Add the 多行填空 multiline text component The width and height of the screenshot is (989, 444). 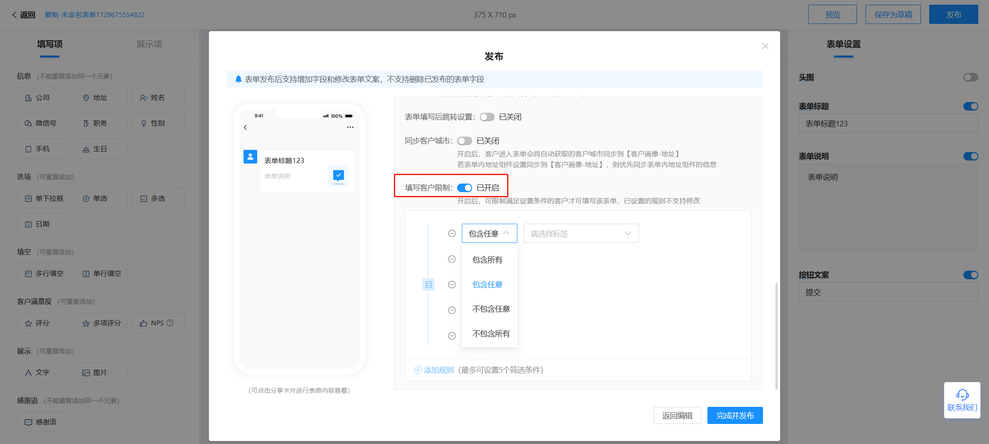[43, 274]
